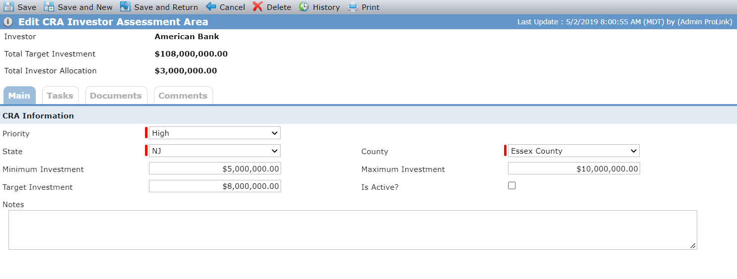Image resolution: width=737 pixels, height=279 pixels.
Task: Click the Total Investor Allocation label
Action: (x=50, y=71)
